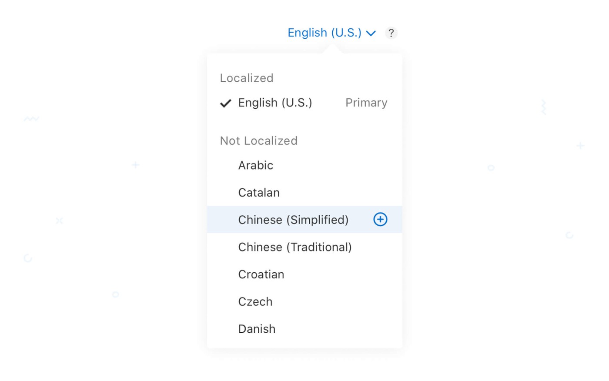Click the Danish language entry
609x381 pixels.
[257, 329]
